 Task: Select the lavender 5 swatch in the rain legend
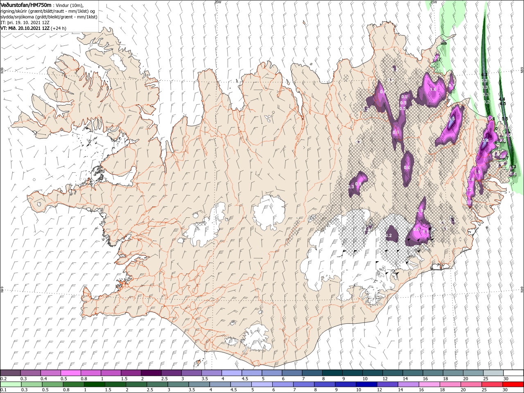[x=261, y=384]
